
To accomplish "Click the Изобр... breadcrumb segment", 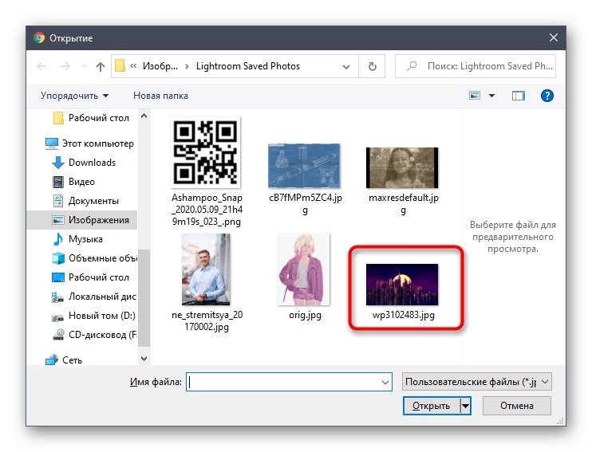I will (x=160, y=66).
